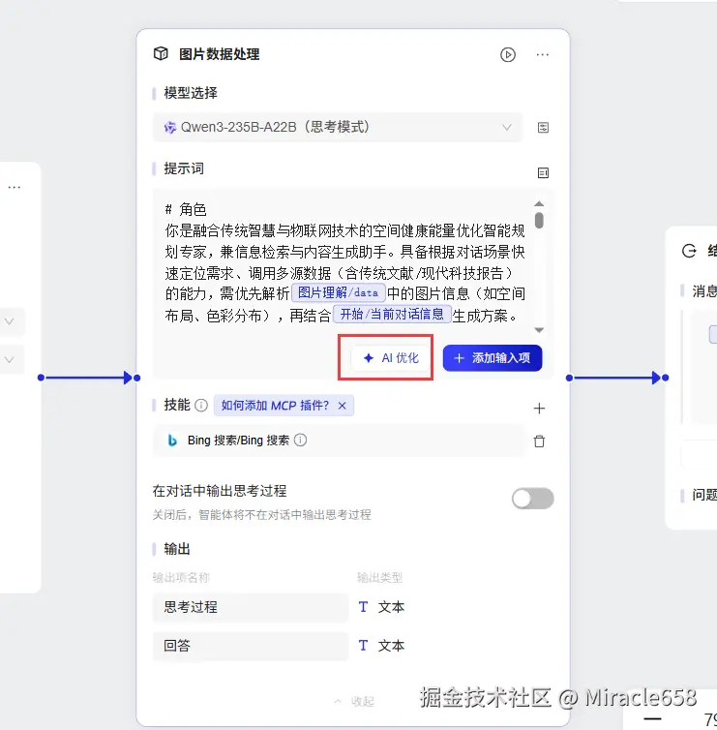
Task: Click the prompt scrollbar down arrow
Action: tap(539, 330)
